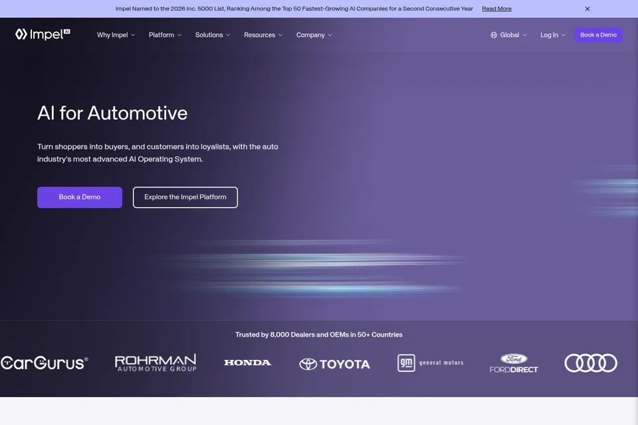
Task: Click the CarGurus logo
Action: [x=44, y=363]
